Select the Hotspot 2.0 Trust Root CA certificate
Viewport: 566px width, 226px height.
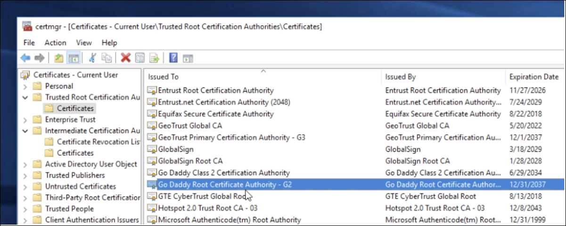tap(207, 208)
